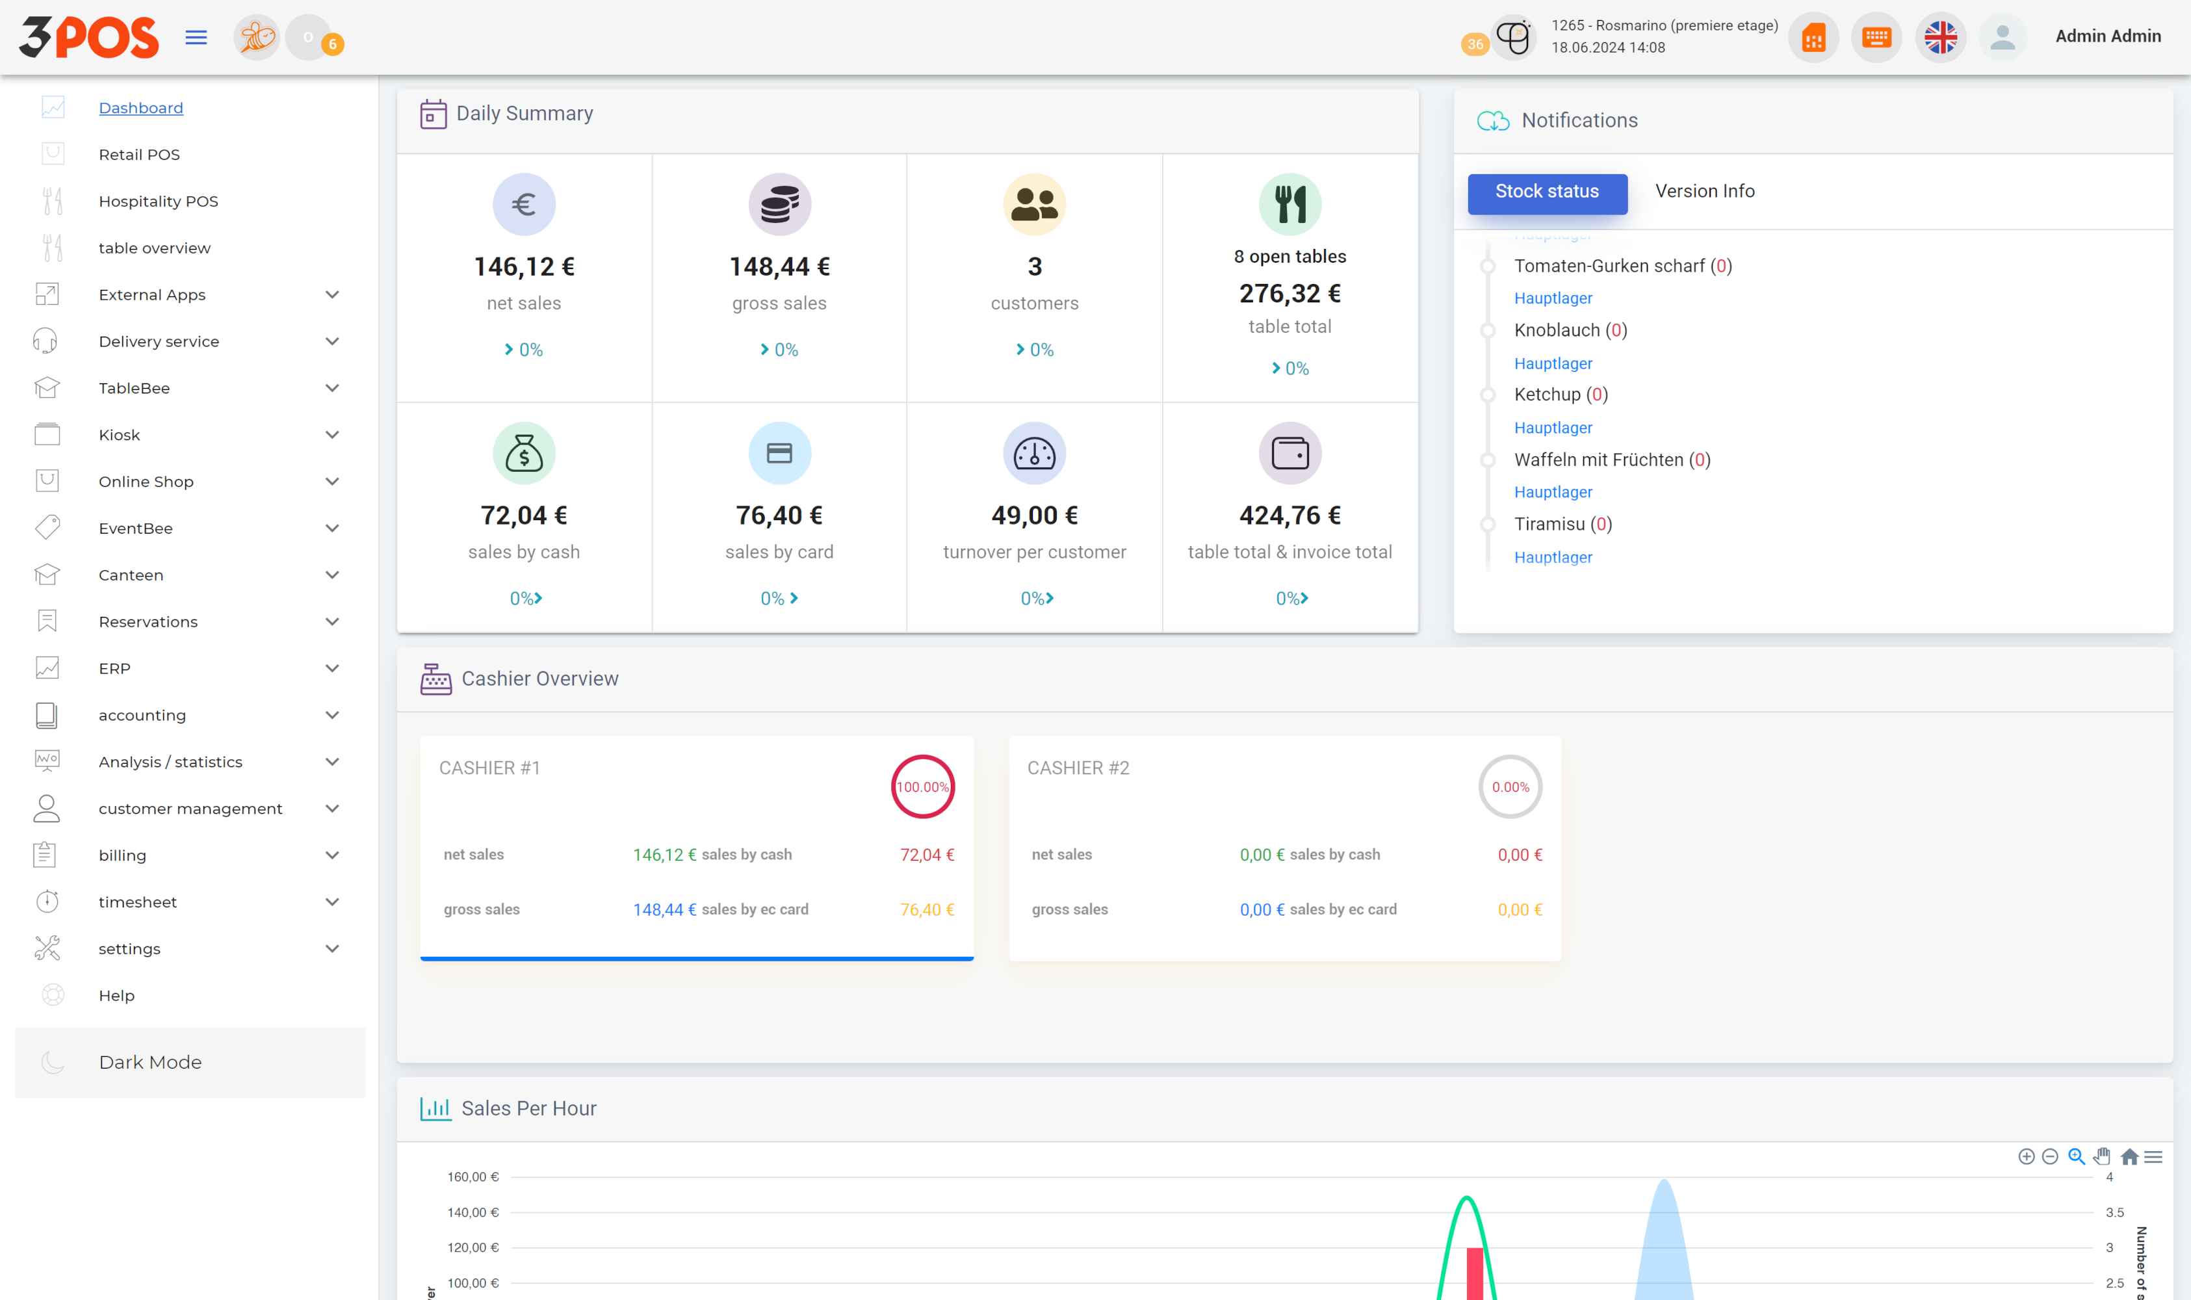Screen dimensions: 2191x1300
Task: Click the orange building icon in header
Action: [1813, 38]
